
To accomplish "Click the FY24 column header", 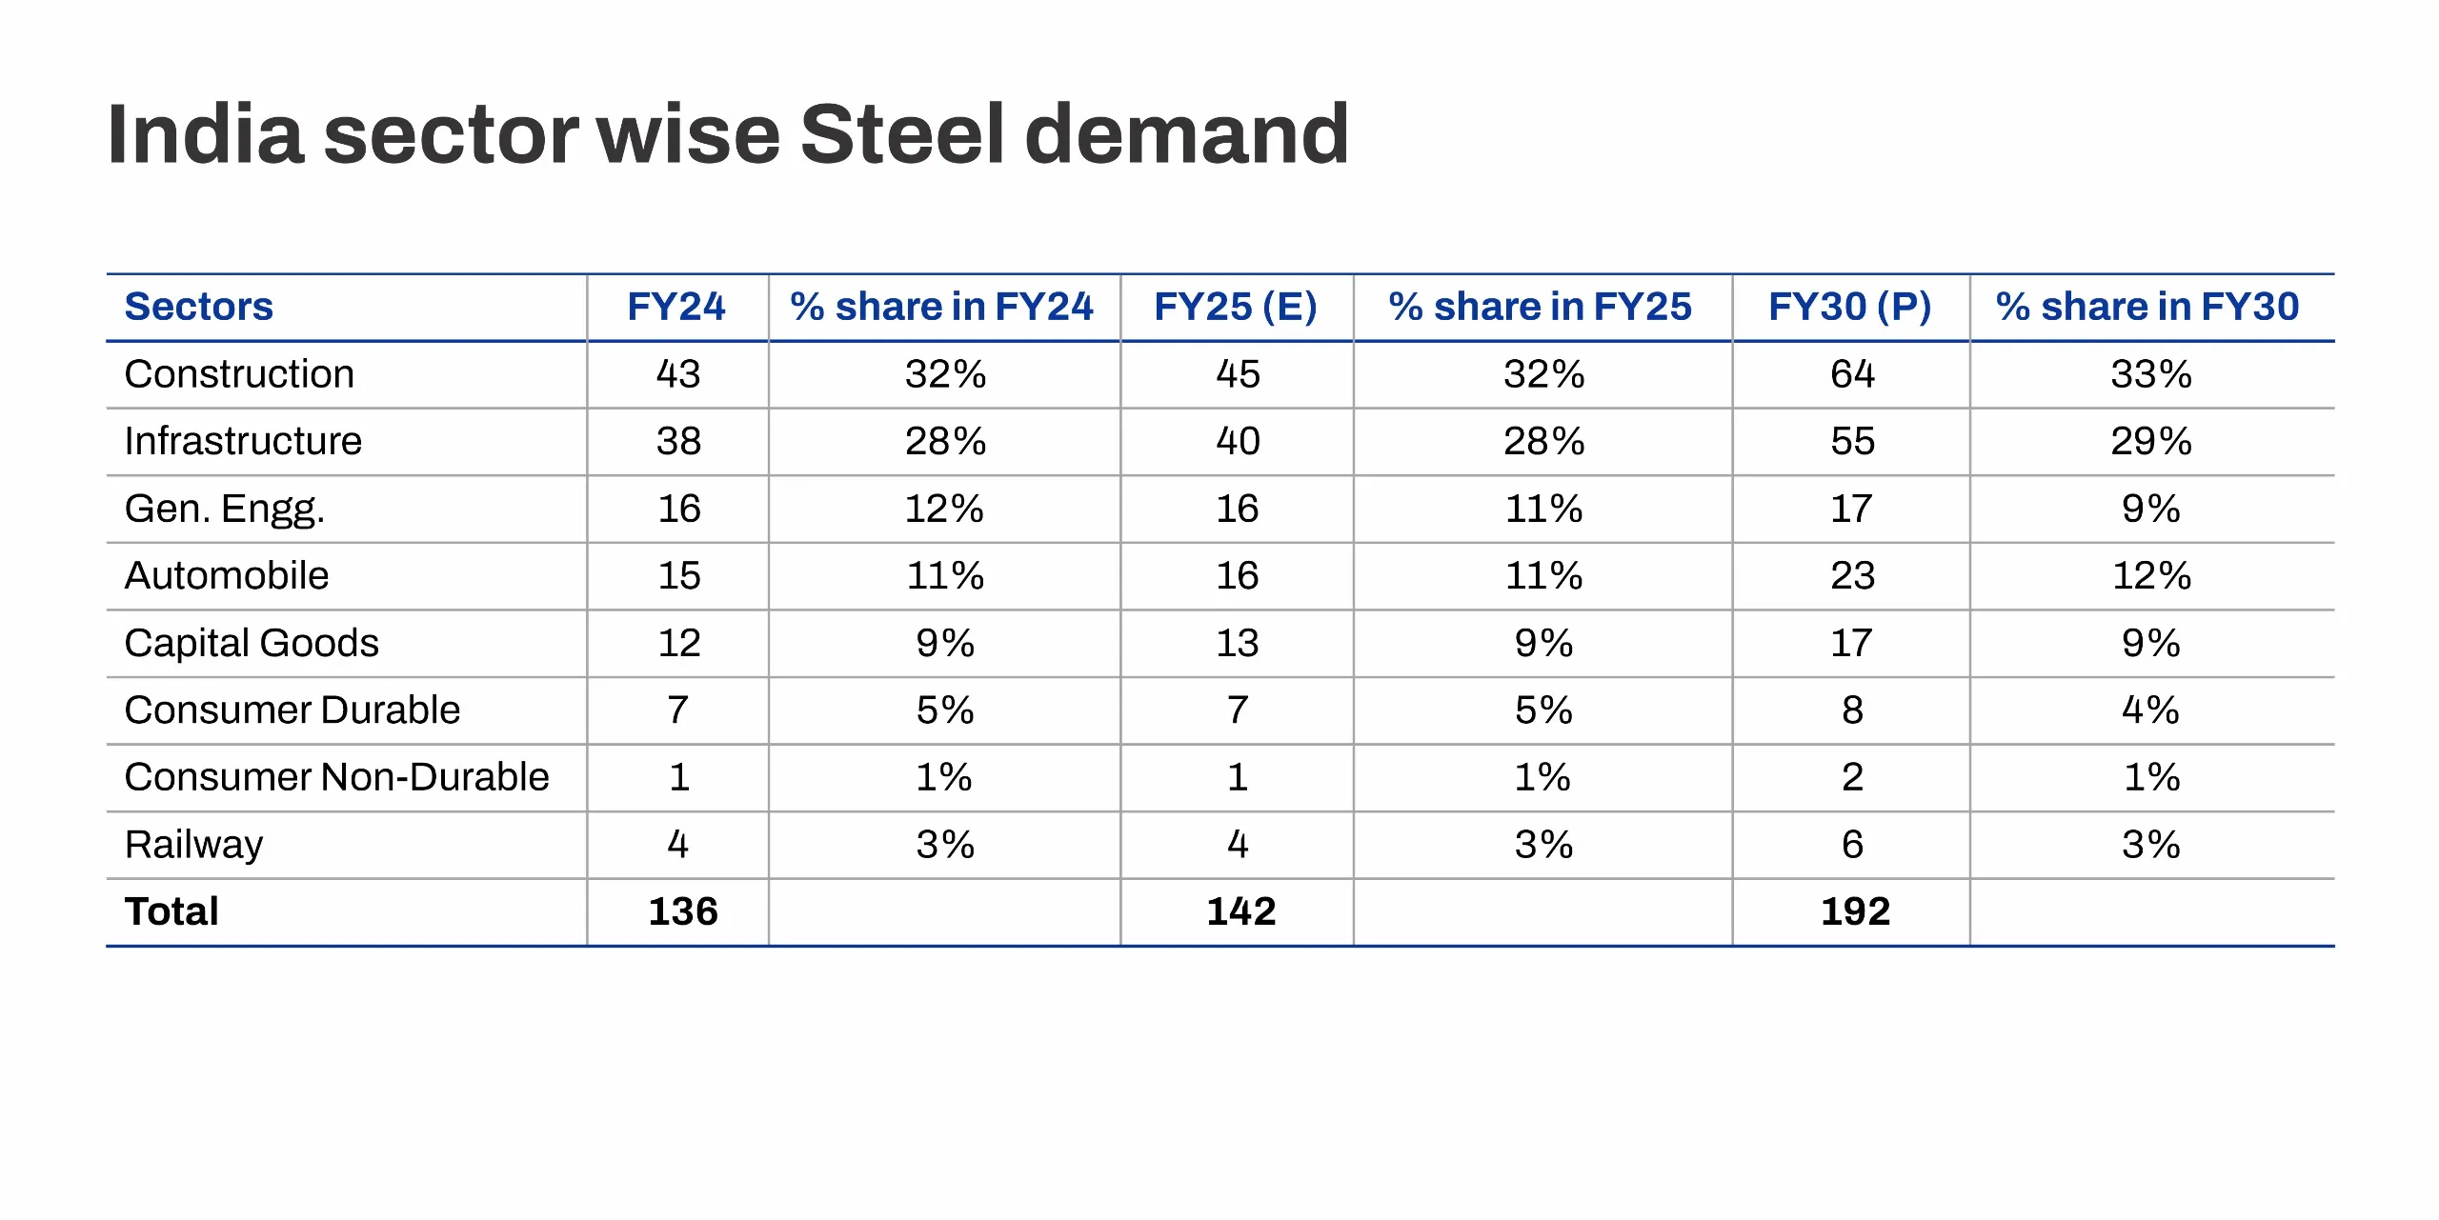I will click(x=676, y=307).
